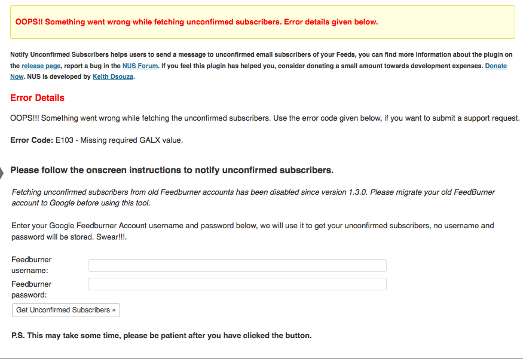523x359 pixels.
Task: Select the E103 Missing required GALX value text
Action: pyautogui.click(x=119, y=140)
